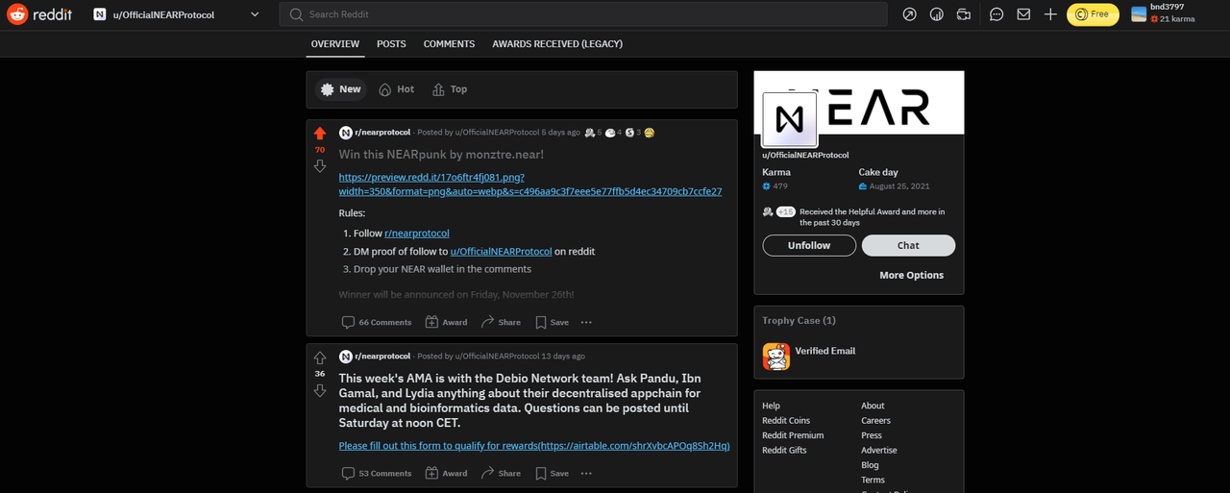The height and width of the screenshot is (493, 1230).
Task: Open the airtable rewards form link
Action: tap(534, 446)
